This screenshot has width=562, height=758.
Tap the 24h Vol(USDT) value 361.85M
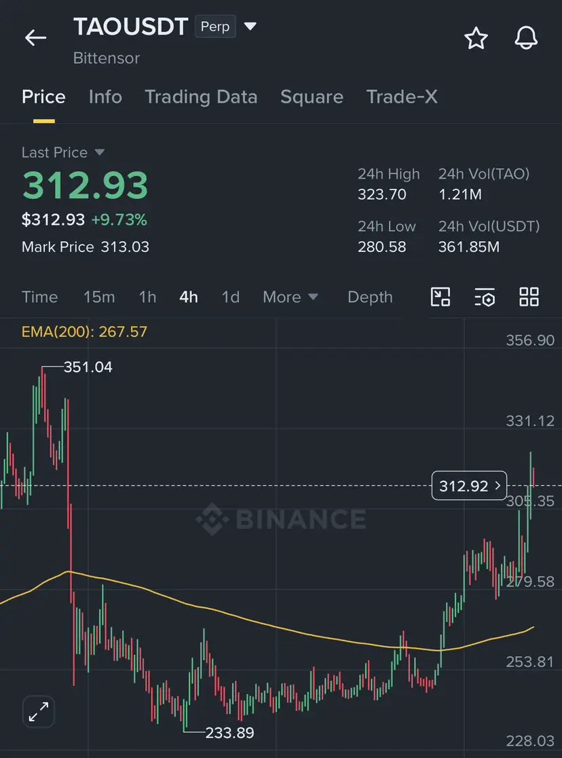click(x=469, y=247)
